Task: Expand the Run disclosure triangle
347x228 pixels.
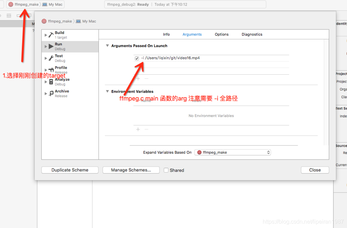Action: click(x=46, y=47)
